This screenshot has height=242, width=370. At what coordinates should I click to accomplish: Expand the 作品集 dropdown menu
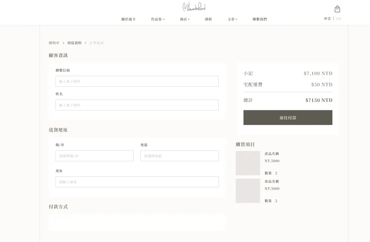158,19
